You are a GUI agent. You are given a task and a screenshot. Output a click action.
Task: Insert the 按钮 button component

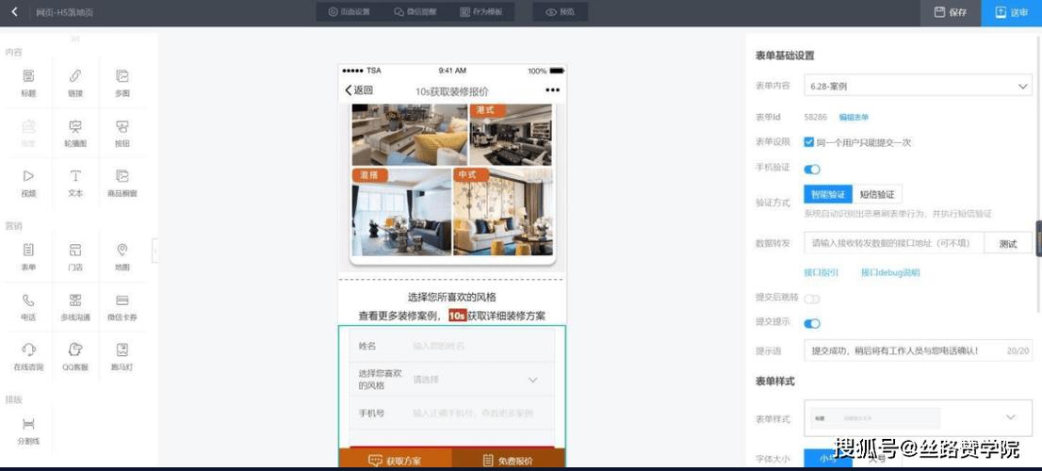tap(122, 133)
